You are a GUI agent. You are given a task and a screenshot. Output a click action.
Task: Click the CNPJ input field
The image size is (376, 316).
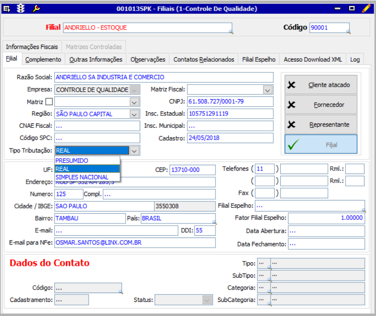pos(230,101)
